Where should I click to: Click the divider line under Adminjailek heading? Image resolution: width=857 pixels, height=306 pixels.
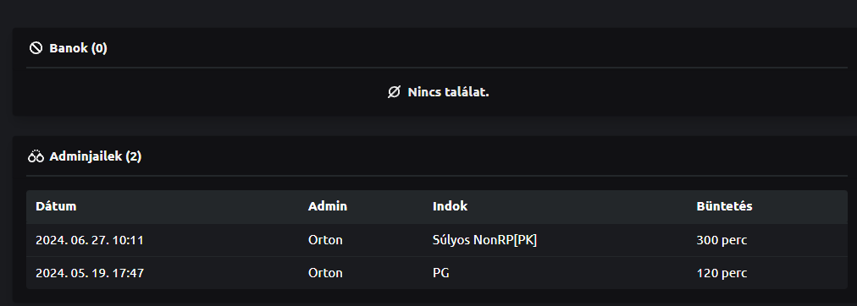tap(437, 176)
